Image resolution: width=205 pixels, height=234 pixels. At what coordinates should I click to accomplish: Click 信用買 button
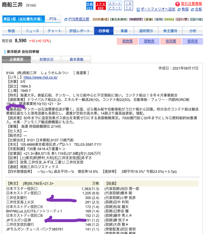point(171,41)
